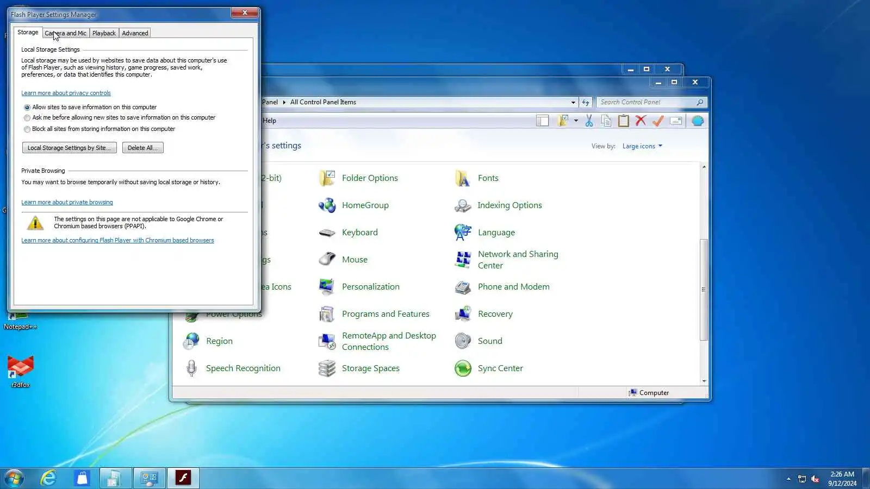
Task: Switch to the Advanced tab
Action: (135, 33)
